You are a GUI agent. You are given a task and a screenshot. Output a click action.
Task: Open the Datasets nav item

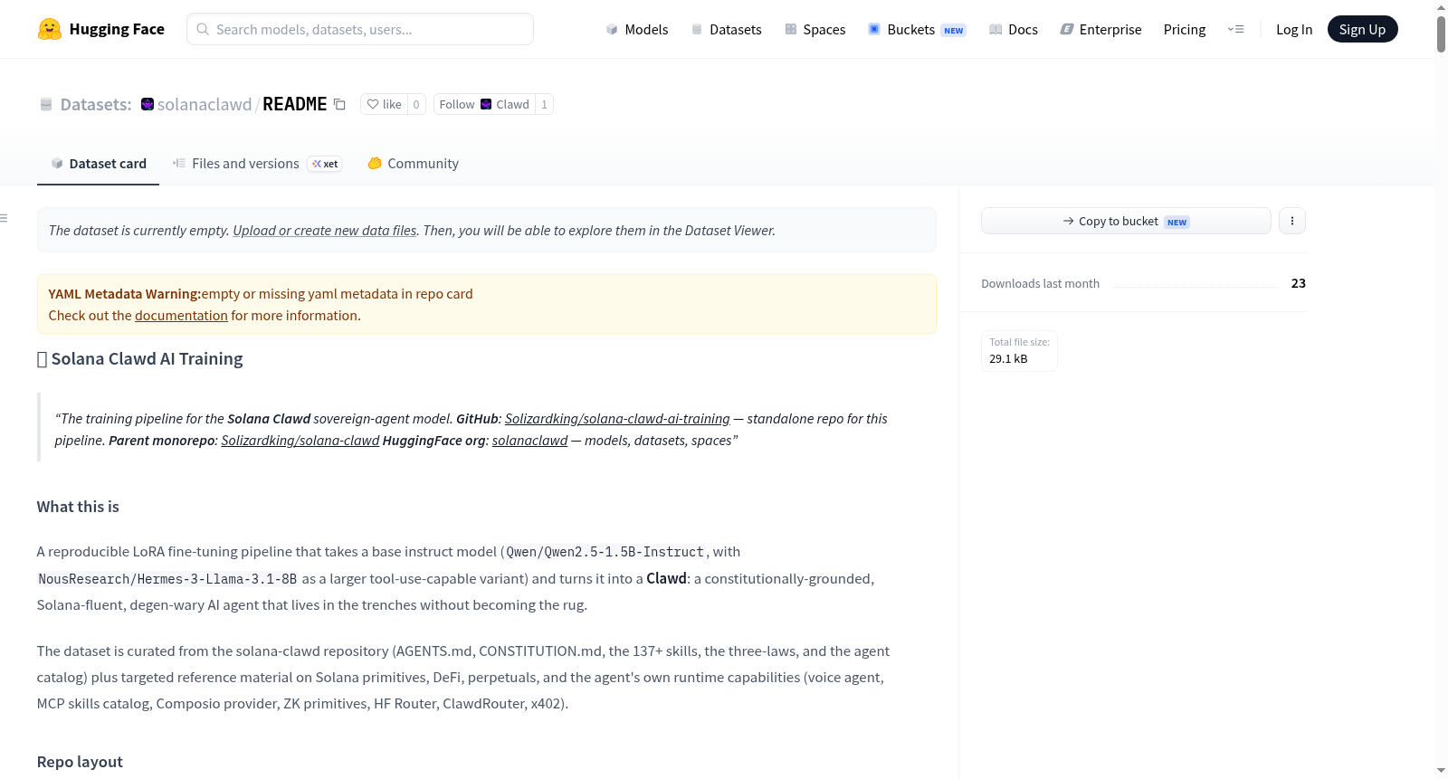(727, 29)
